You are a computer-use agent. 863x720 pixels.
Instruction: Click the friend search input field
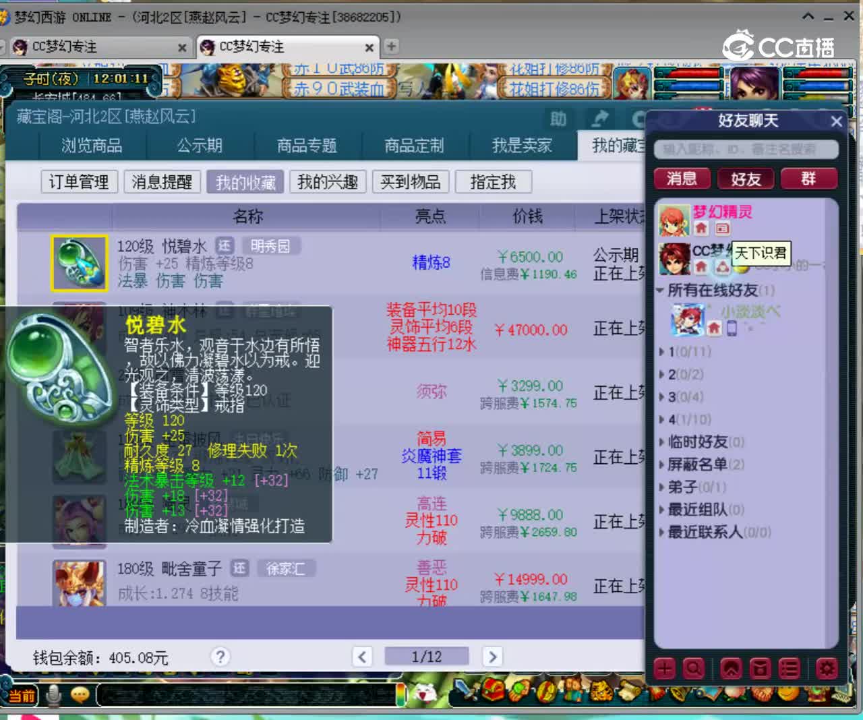pos(746,149)
